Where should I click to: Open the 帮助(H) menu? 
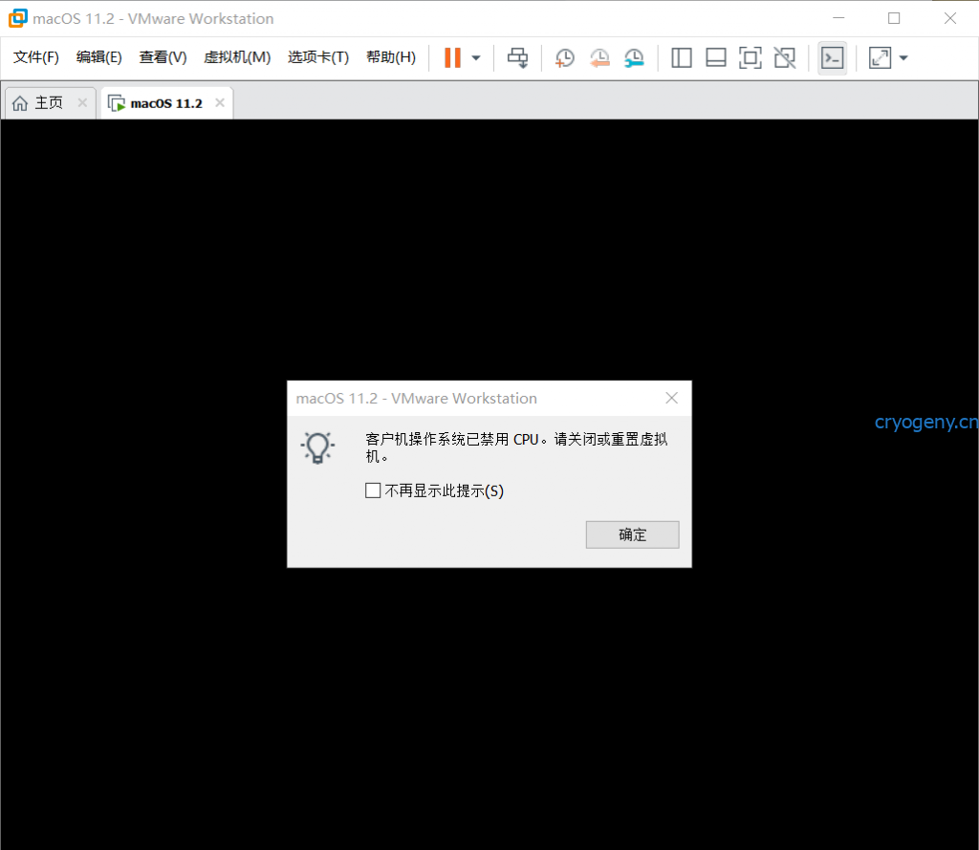click(x=391, y=57)
